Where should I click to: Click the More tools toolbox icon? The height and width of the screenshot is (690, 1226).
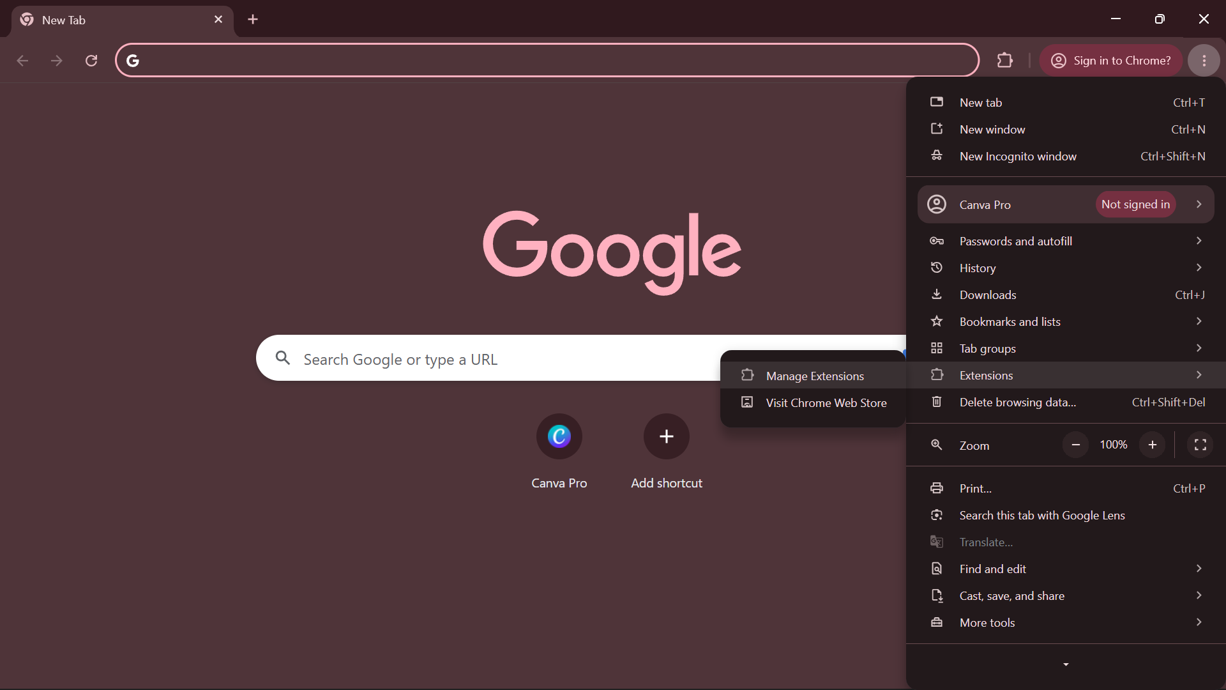(937, 622)
